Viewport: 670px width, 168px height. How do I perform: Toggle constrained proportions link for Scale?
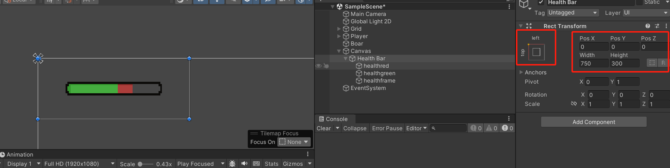574,104
